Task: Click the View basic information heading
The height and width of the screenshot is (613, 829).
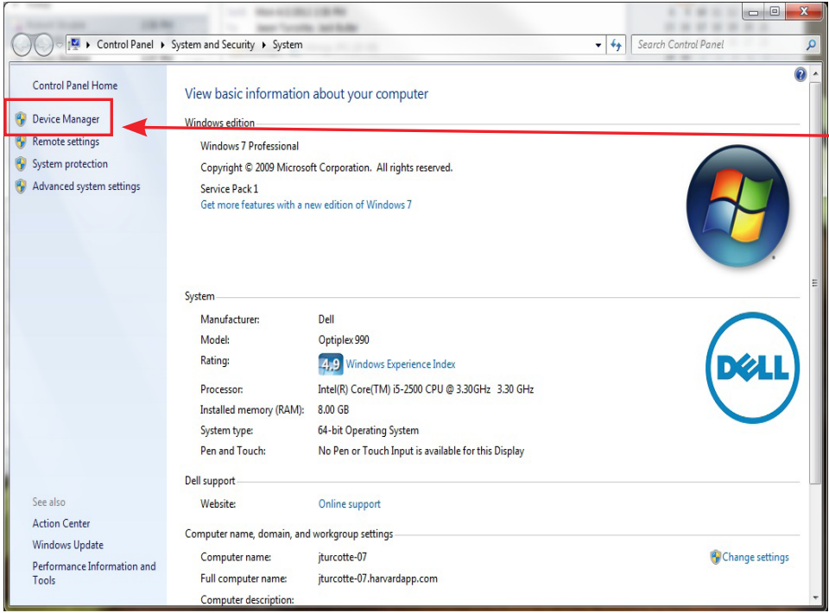Action: click(306, 94)
